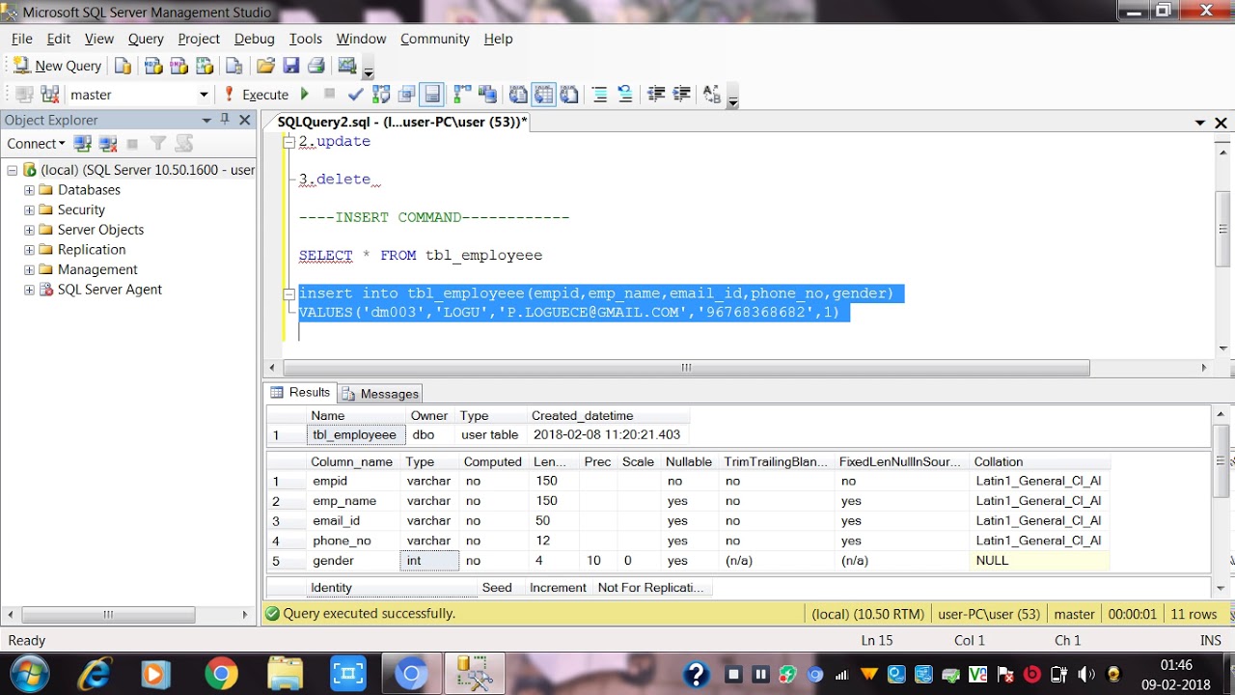
Task: Click the SQL Server Compact Query icon
Action: click(233, 66)
